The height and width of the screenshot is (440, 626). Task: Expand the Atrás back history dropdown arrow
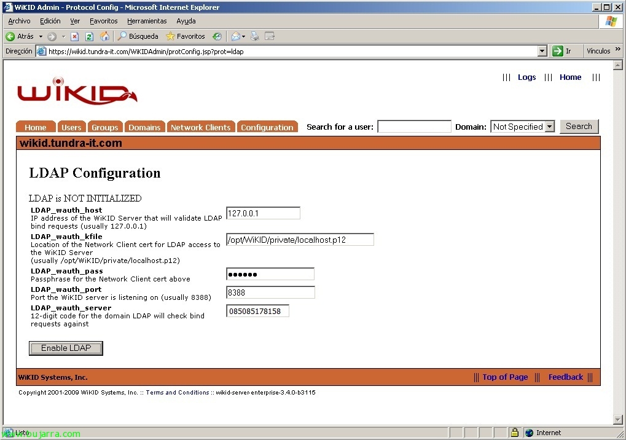pyautogui.click(x=41, y=36)
